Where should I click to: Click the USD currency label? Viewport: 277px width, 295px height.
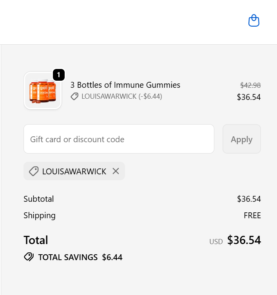click(x=216, y=242)
